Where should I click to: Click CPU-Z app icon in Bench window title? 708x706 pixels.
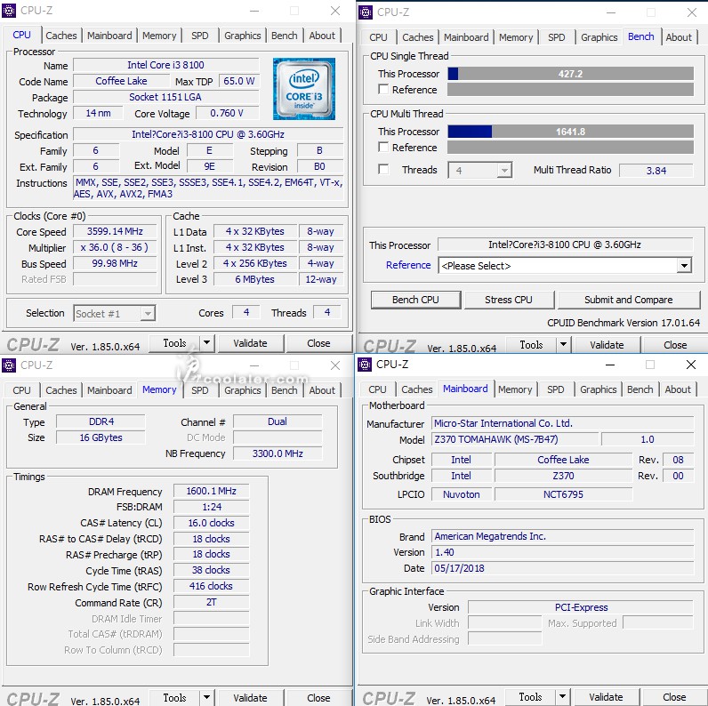click(x=366, y=12)
